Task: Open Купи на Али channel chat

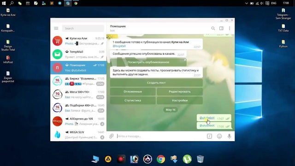Action: [x=78, y=41]
